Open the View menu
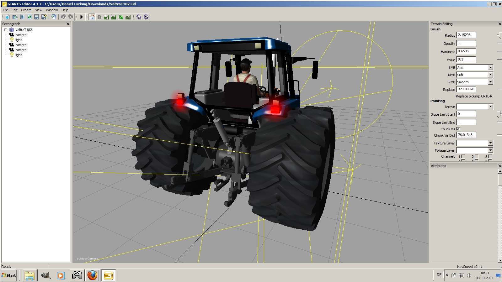This screenshot has height=282, width=502. (39, 10)
